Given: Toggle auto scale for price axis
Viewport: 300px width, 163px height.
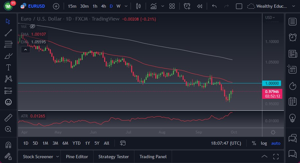Looking at the screenshot, I should click(276, 143).
